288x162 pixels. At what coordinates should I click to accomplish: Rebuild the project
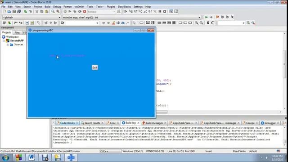pos(80,12)
